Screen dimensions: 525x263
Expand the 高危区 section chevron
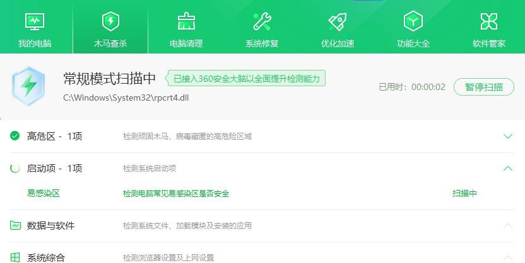click(508, 136)
